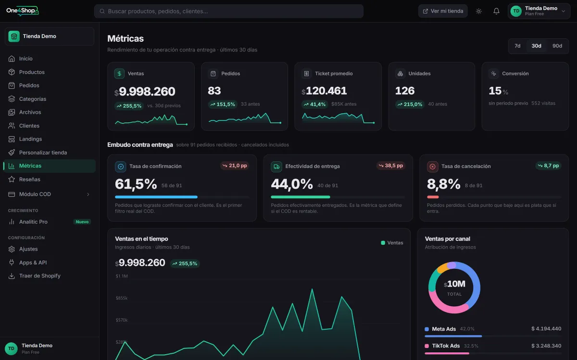
Task: Click the $ 3.248.340 TikTok Ads value
Action: pos(546,346)
